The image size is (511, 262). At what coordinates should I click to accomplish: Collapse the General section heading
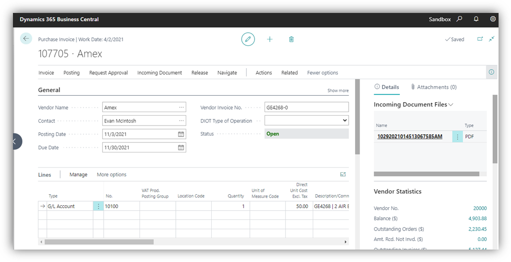click(49, 90)
